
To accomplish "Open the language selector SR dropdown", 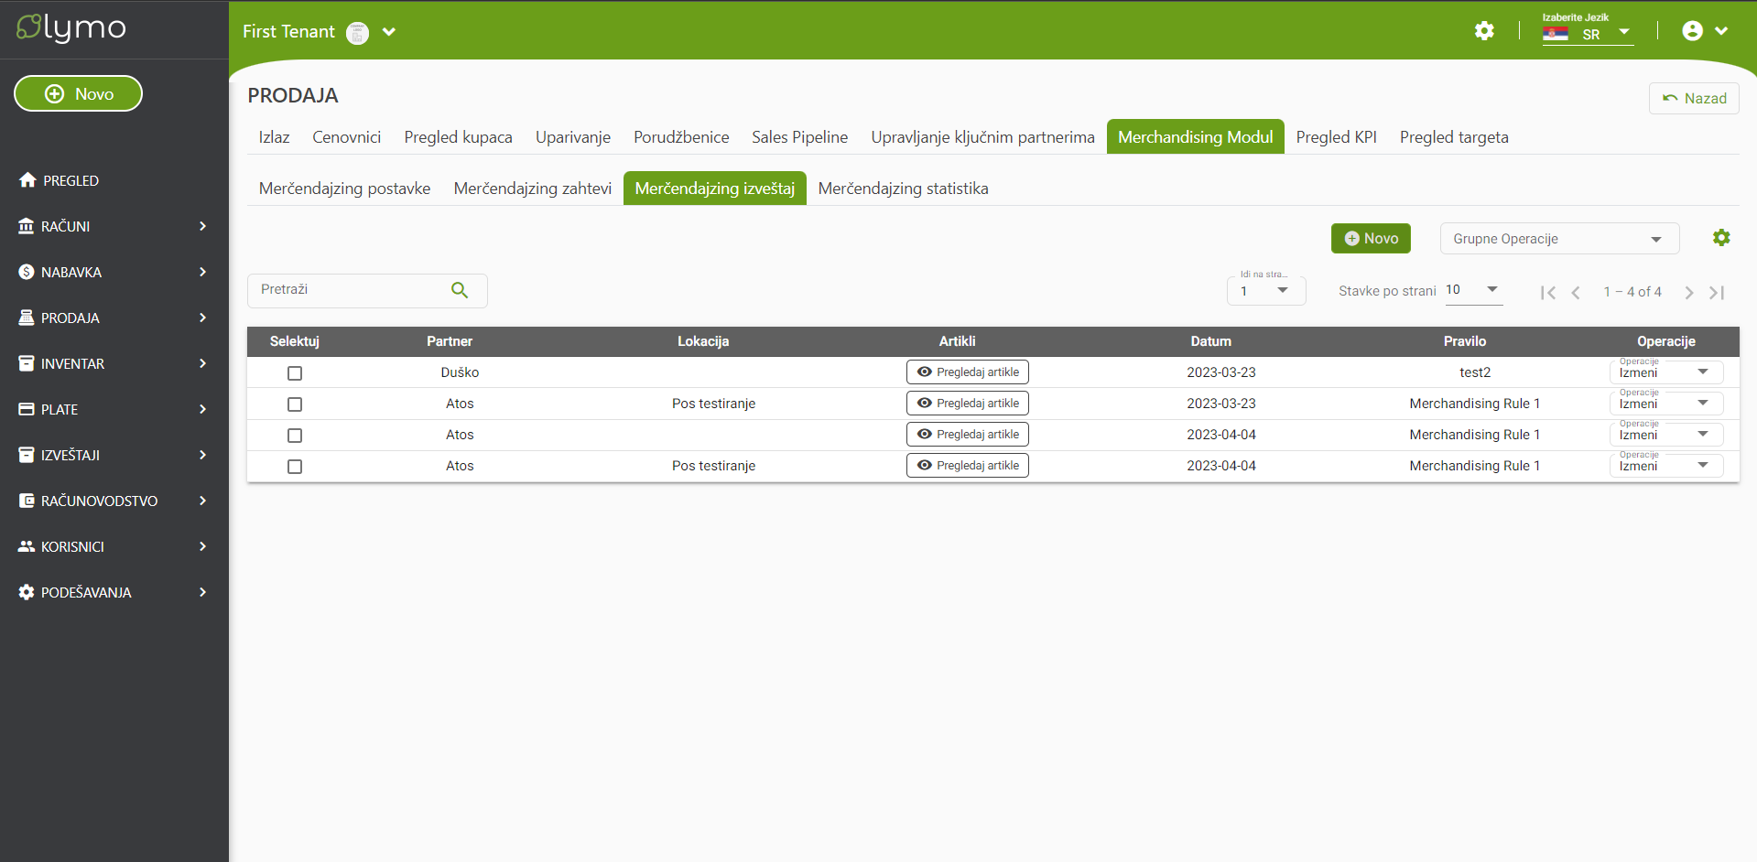I will click(1589, 34).
